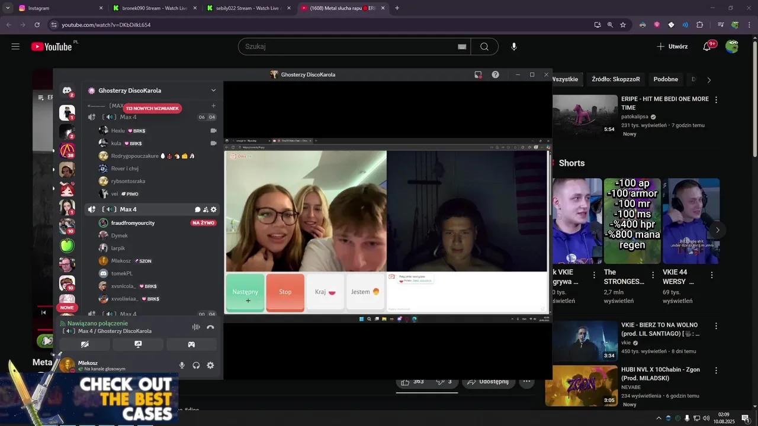Edit active Max 4 channel settings gear
This screenshot has height=426, width=758.
tap(214, 209)
